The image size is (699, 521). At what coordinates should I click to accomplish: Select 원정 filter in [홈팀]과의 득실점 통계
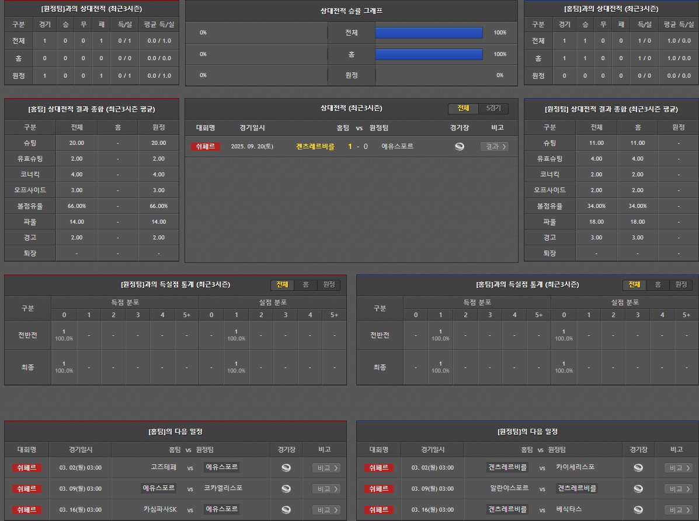click(681, 284)
